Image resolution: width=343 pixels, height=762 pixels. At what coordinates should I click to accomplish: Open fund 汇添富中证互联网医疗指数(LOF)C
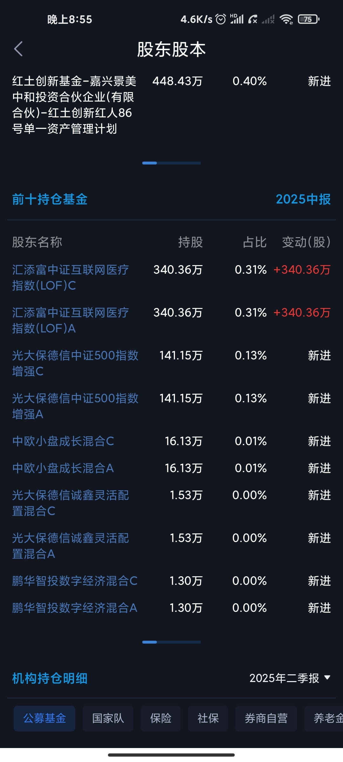(71, 277)
